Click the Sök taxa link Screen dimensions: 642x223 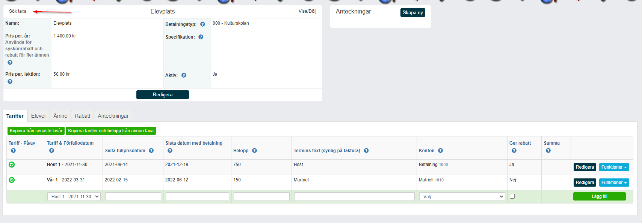coord(18,11)
